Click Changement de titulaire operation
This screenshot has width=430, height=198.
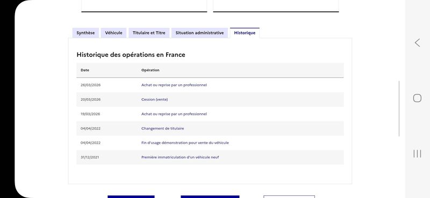point(163,128)
